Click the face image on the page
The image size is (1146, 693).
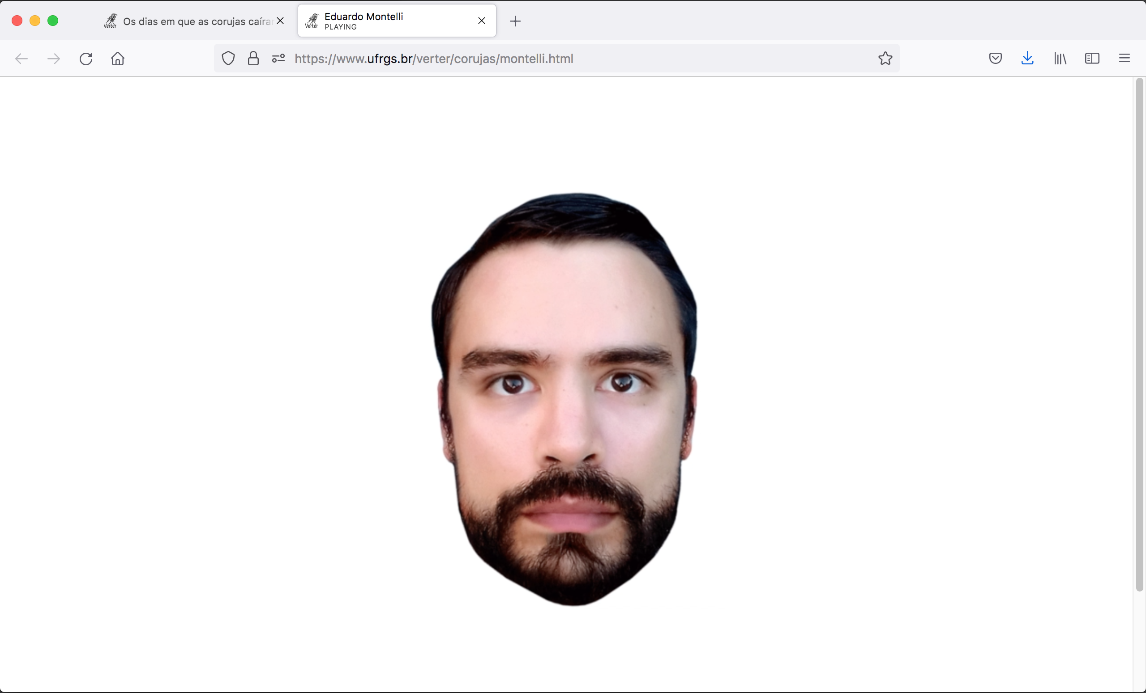pyautogui.click(x=564, y=399)
